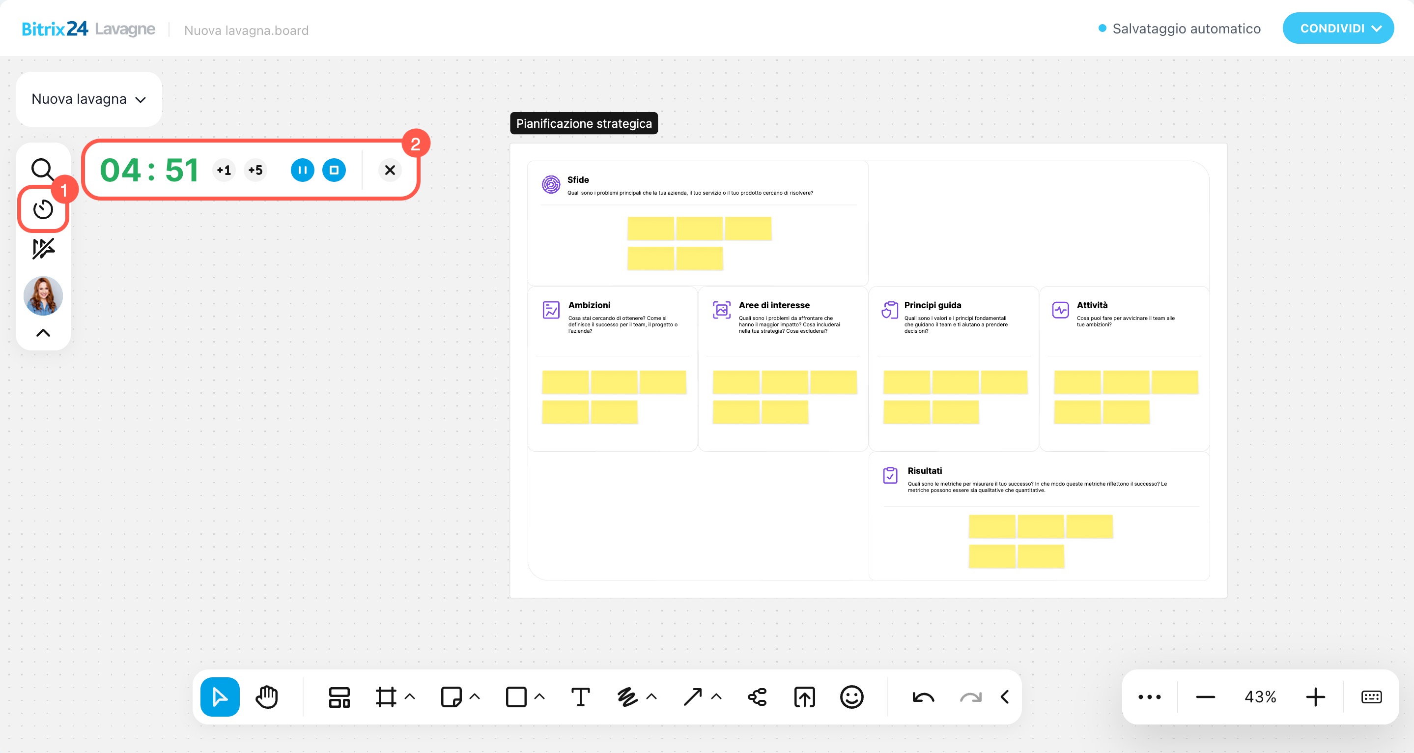Expand the sticky note options chevron
The height and width of the screenshot is (753, 1414).
point(475,697)
